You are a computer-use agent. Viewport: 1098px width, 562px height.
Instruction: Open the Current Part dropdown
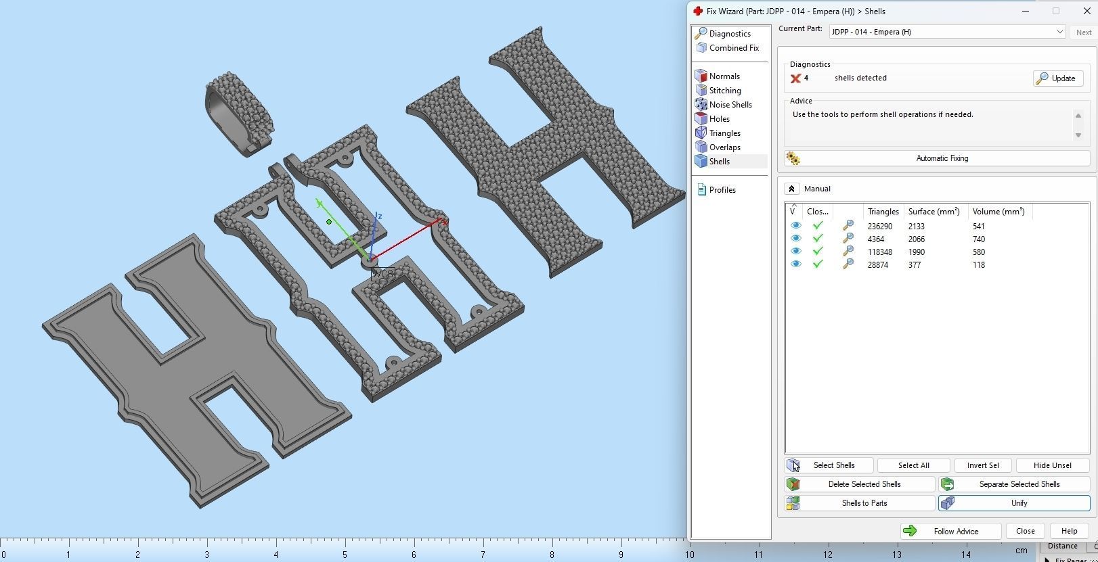(x=948, y=32)
